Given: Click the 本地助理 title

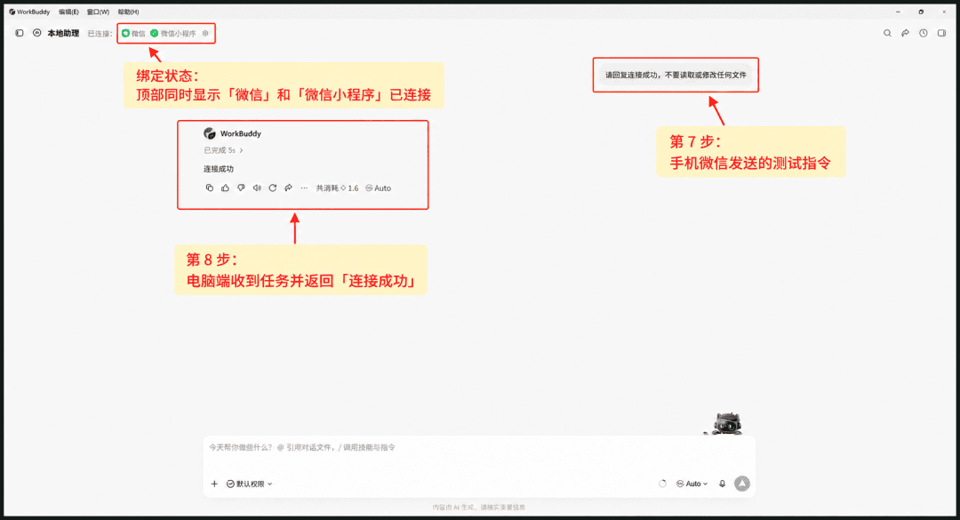Looking at the screenshot, I should click(x=64, y=33).
